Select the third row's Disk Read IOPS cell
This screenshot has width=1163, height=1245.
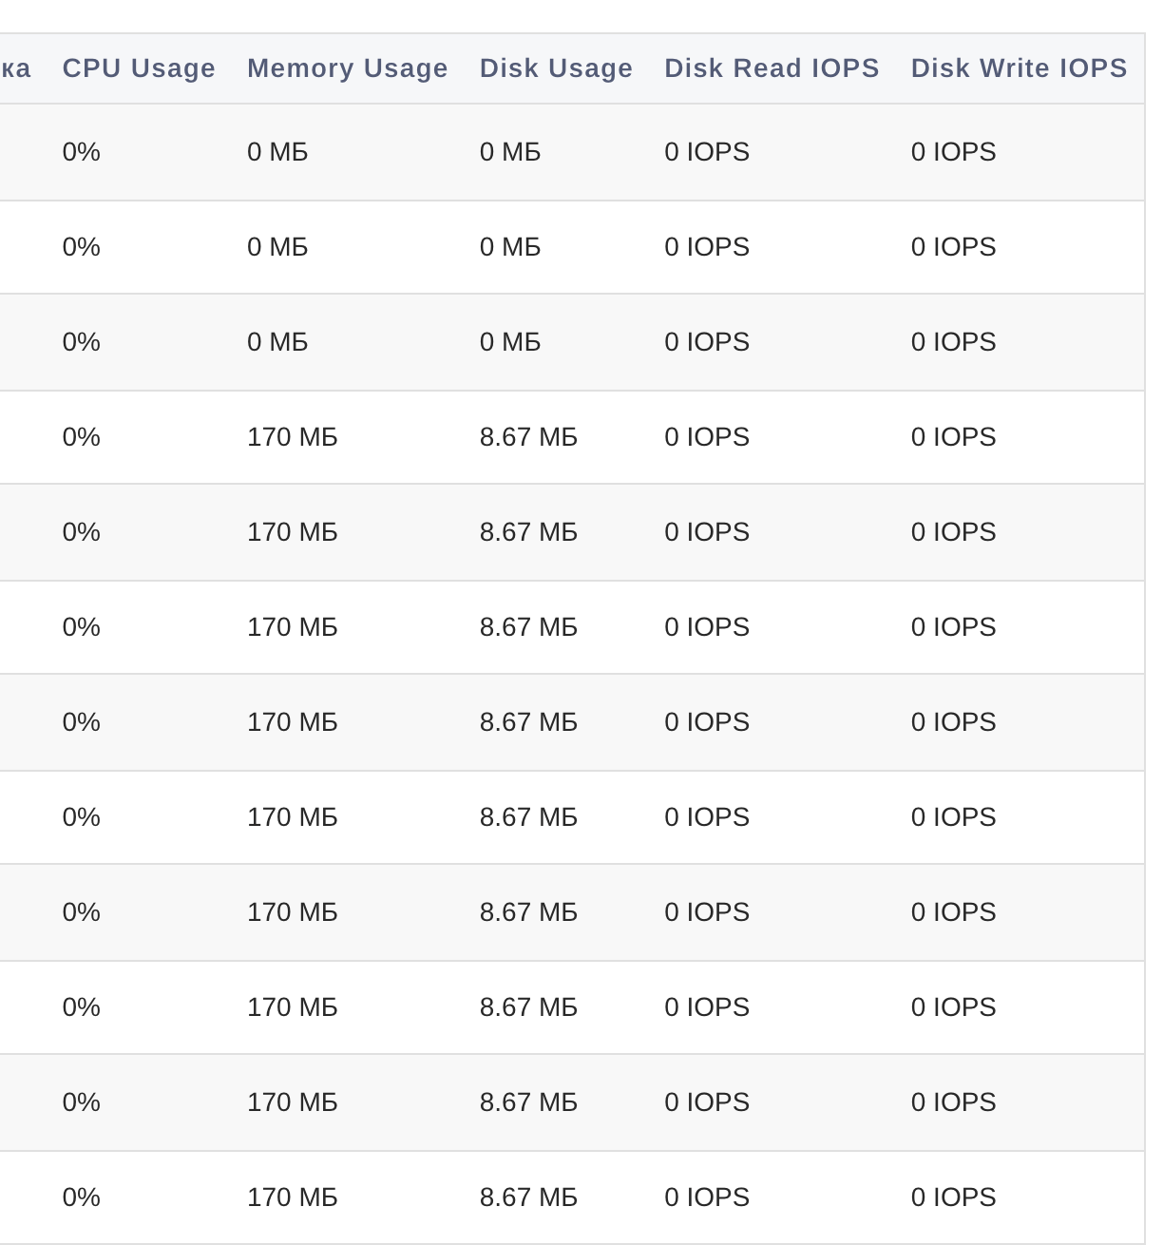click(707, 342)
